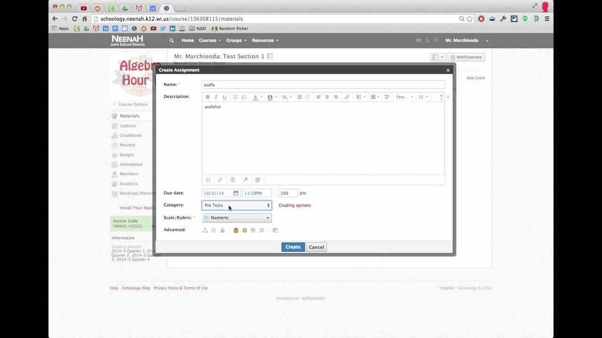Increase indent in the description editor
This screenshot has width=602, height=338.
pyautogui.click(x=299, y=97)
